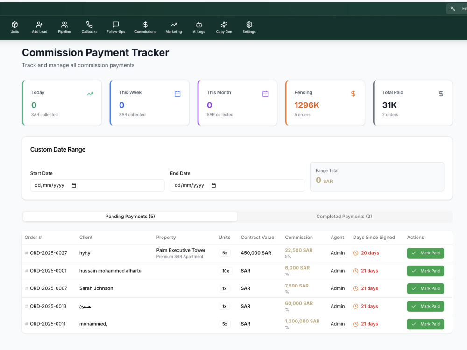
Task: Mark order ORD-2025-0027 as paid
Action: coord(425,253)
